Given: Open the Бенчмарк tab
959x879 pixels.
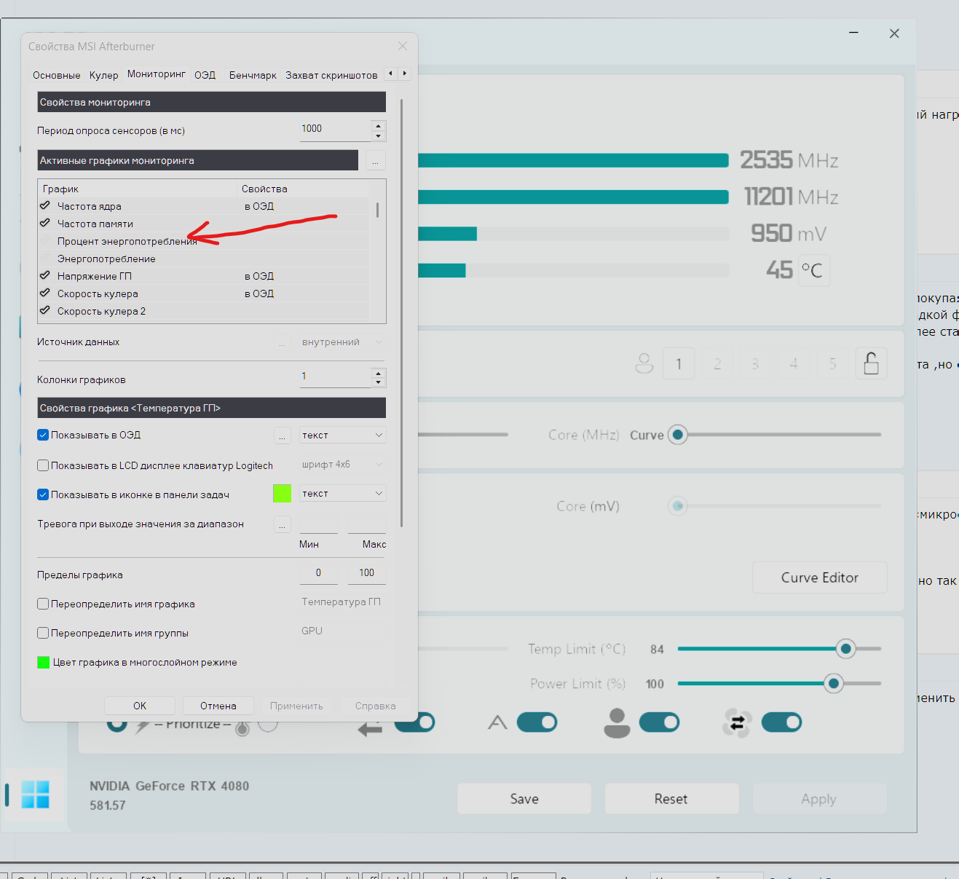Looking at the screenshot, I should click(253, 75).
